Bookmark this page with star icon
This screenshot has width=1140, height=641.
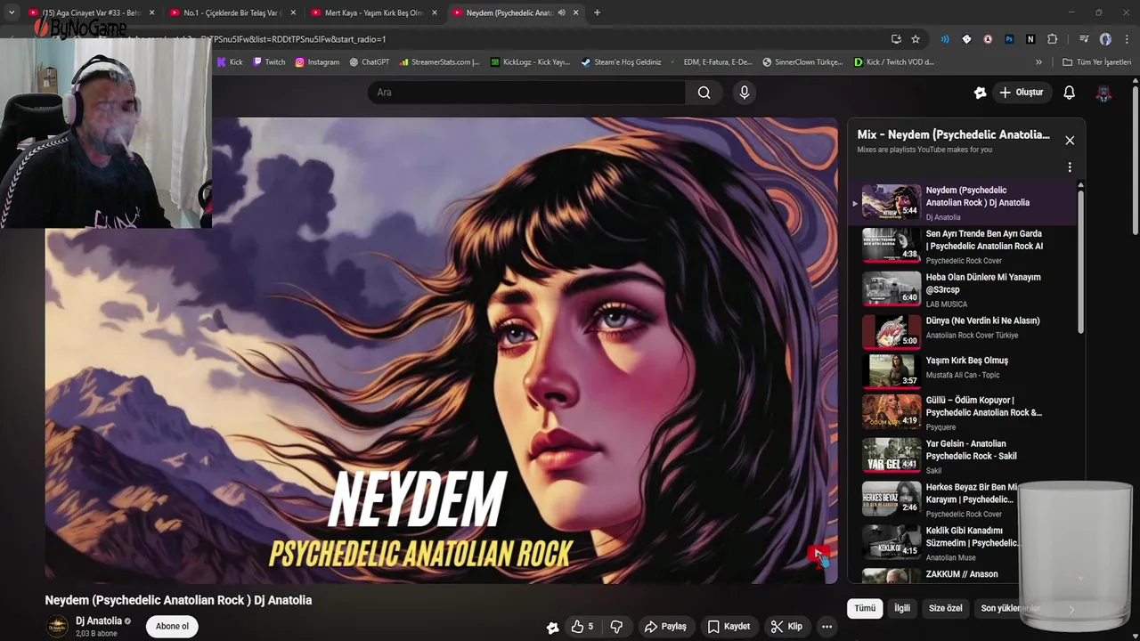coord(916,39)
